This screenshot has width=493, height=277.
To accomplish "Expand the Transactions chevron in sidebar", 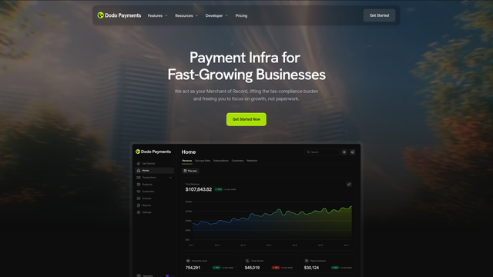I will click(x=170, y=178).
